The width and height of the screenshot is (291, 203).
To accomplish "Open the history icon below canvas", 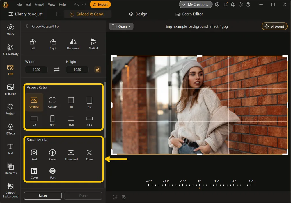I will point(115,197).
